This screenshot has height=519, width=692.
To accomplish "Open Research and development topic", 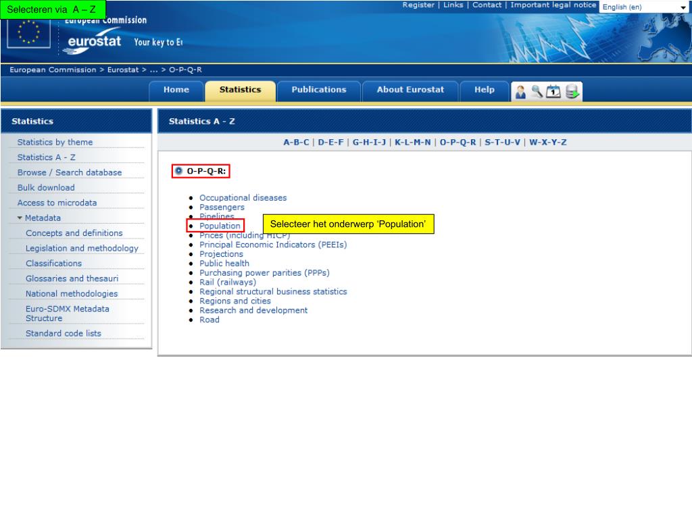I will click(x=253, y=310).
